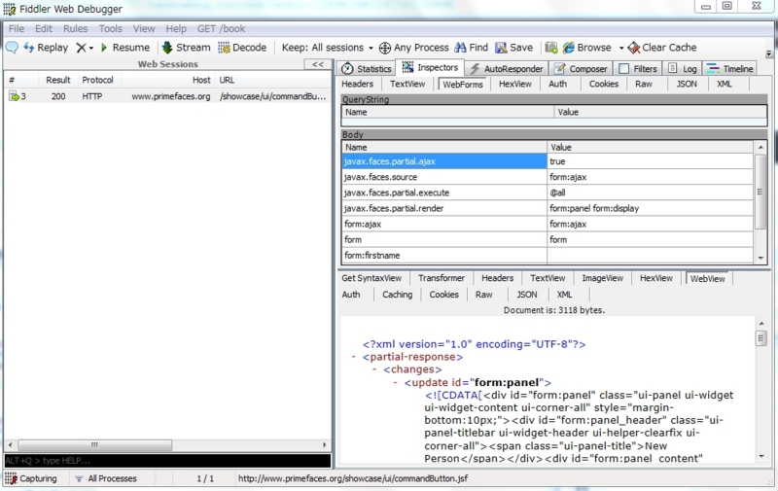This screenshot has width=778, height=491.
Task: Click the Any Process target icon
Action: (384, 48)
